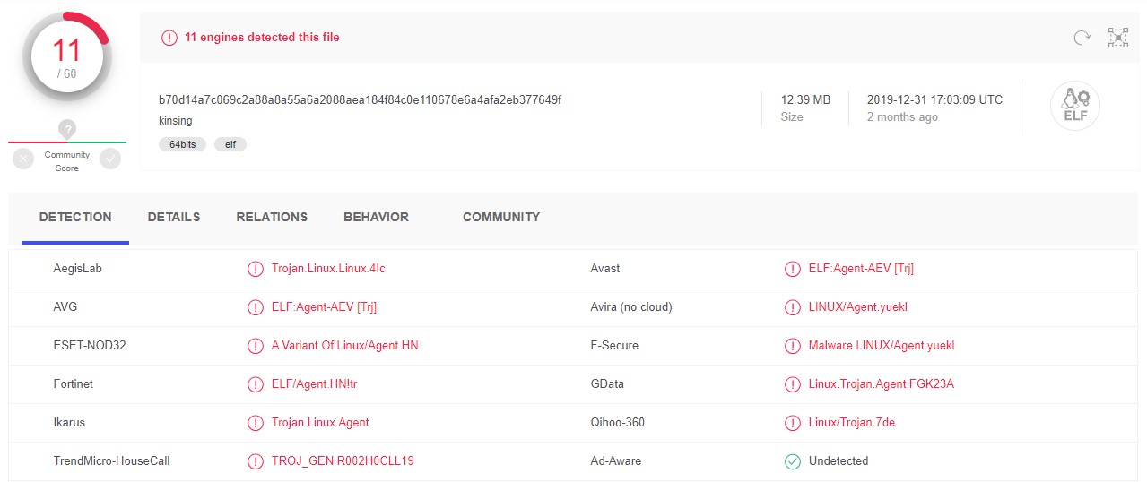Switch to the BEHAVIOR tab

(x=376, y=218)
